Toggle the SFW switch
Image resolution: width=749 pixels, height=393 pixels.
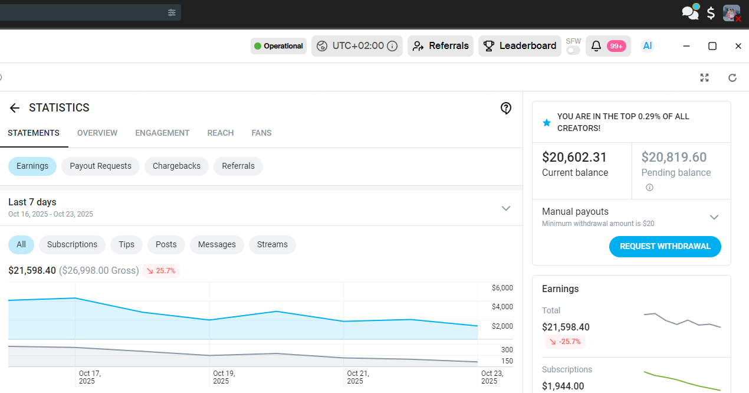tap(573, 51)
